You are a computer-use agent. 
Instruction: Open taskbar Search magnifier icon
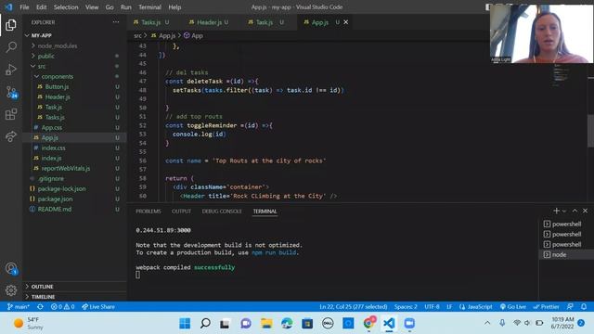click(205, 324)
